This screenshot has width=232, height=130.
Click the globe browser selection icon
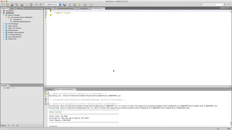65,5
